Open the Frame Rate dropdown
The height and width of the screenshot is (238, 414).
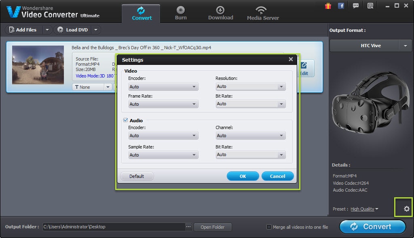[163, 104]
